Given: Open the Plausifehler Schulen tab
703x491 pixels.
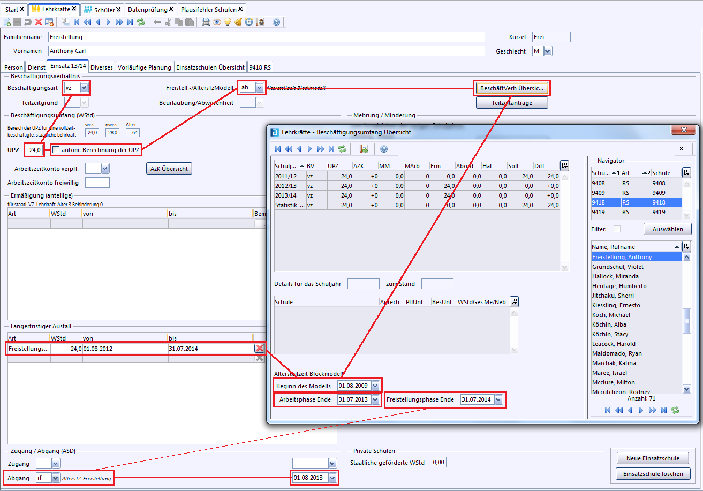Looking at the screenshot, I should coord(213,9).
